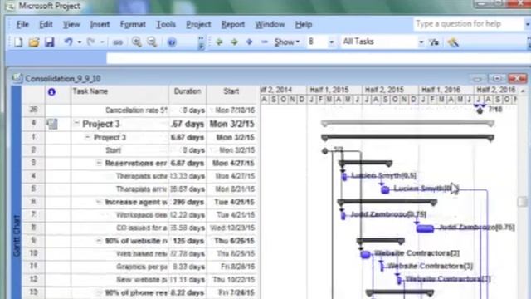Open the Format menu
The height and width of the screenshot is (299, 531).
(133, 24)
